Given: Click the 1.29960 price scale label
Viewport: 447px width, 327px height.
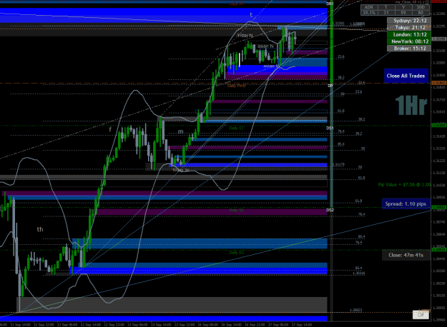Looking at the screenshot, I should click(x=439, y=320).
